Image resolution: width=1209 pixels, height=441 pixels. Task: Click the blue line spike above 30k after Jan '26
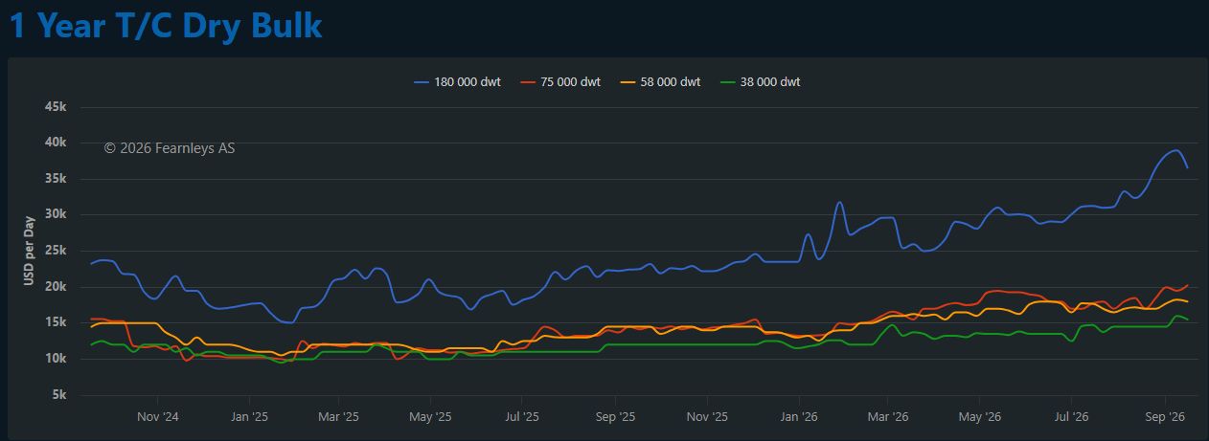[x=839, y=202]
